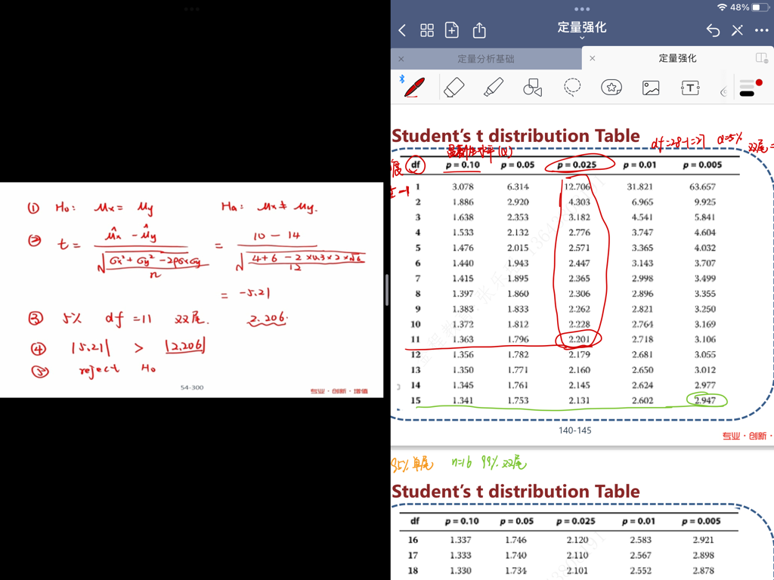Tap the share export icon

[479, 30]
